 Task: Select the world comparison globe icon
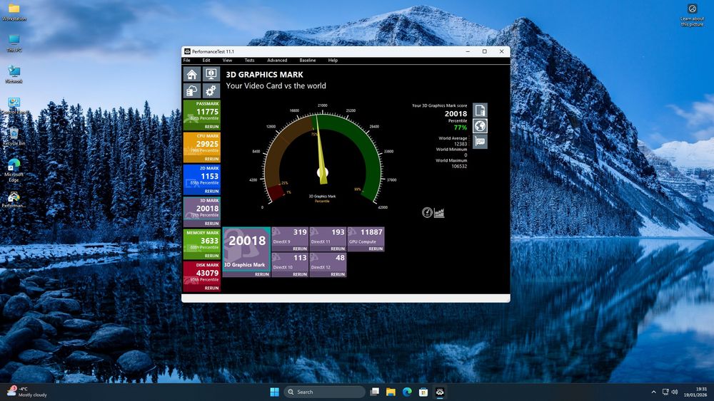point(480,126)
